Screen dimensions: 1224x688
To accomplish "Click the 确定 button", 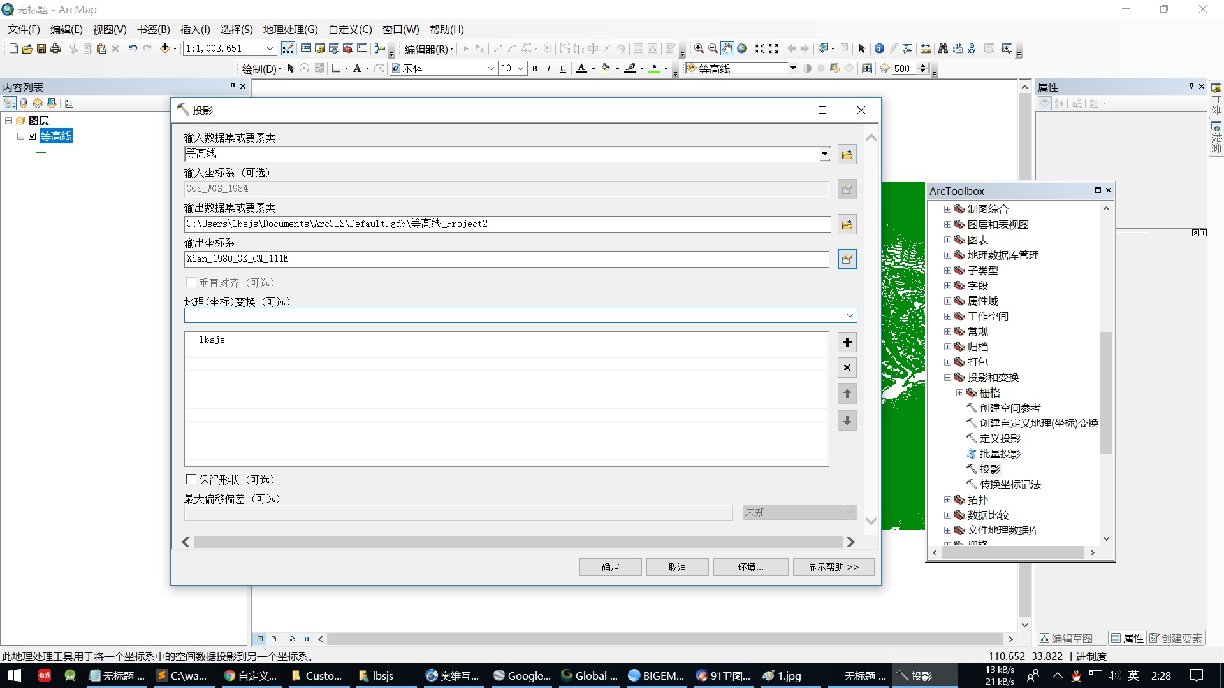I will tap(610, 567).
